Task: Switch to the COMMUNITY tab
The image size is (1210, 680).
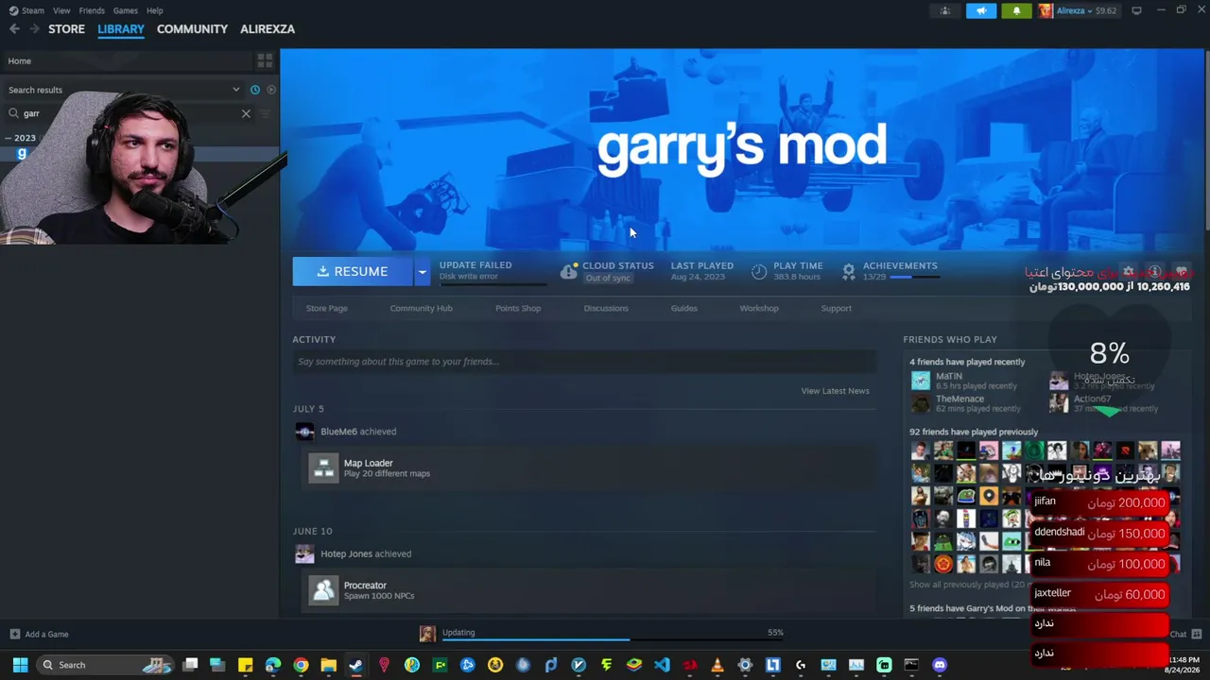Action: click(192, 29)
